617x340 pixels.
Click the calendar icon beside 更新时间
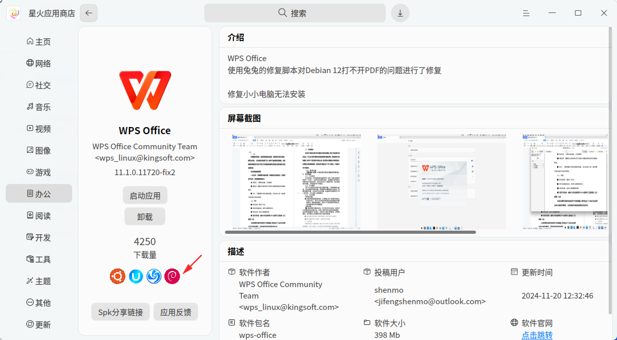point(514,272)
